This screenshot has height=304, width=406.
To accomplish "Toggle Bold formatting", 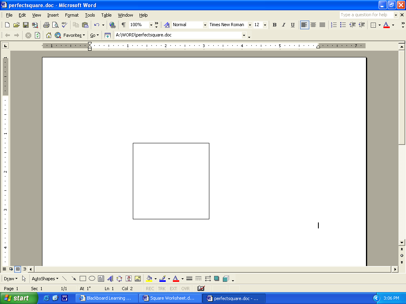I will [274, 25].
